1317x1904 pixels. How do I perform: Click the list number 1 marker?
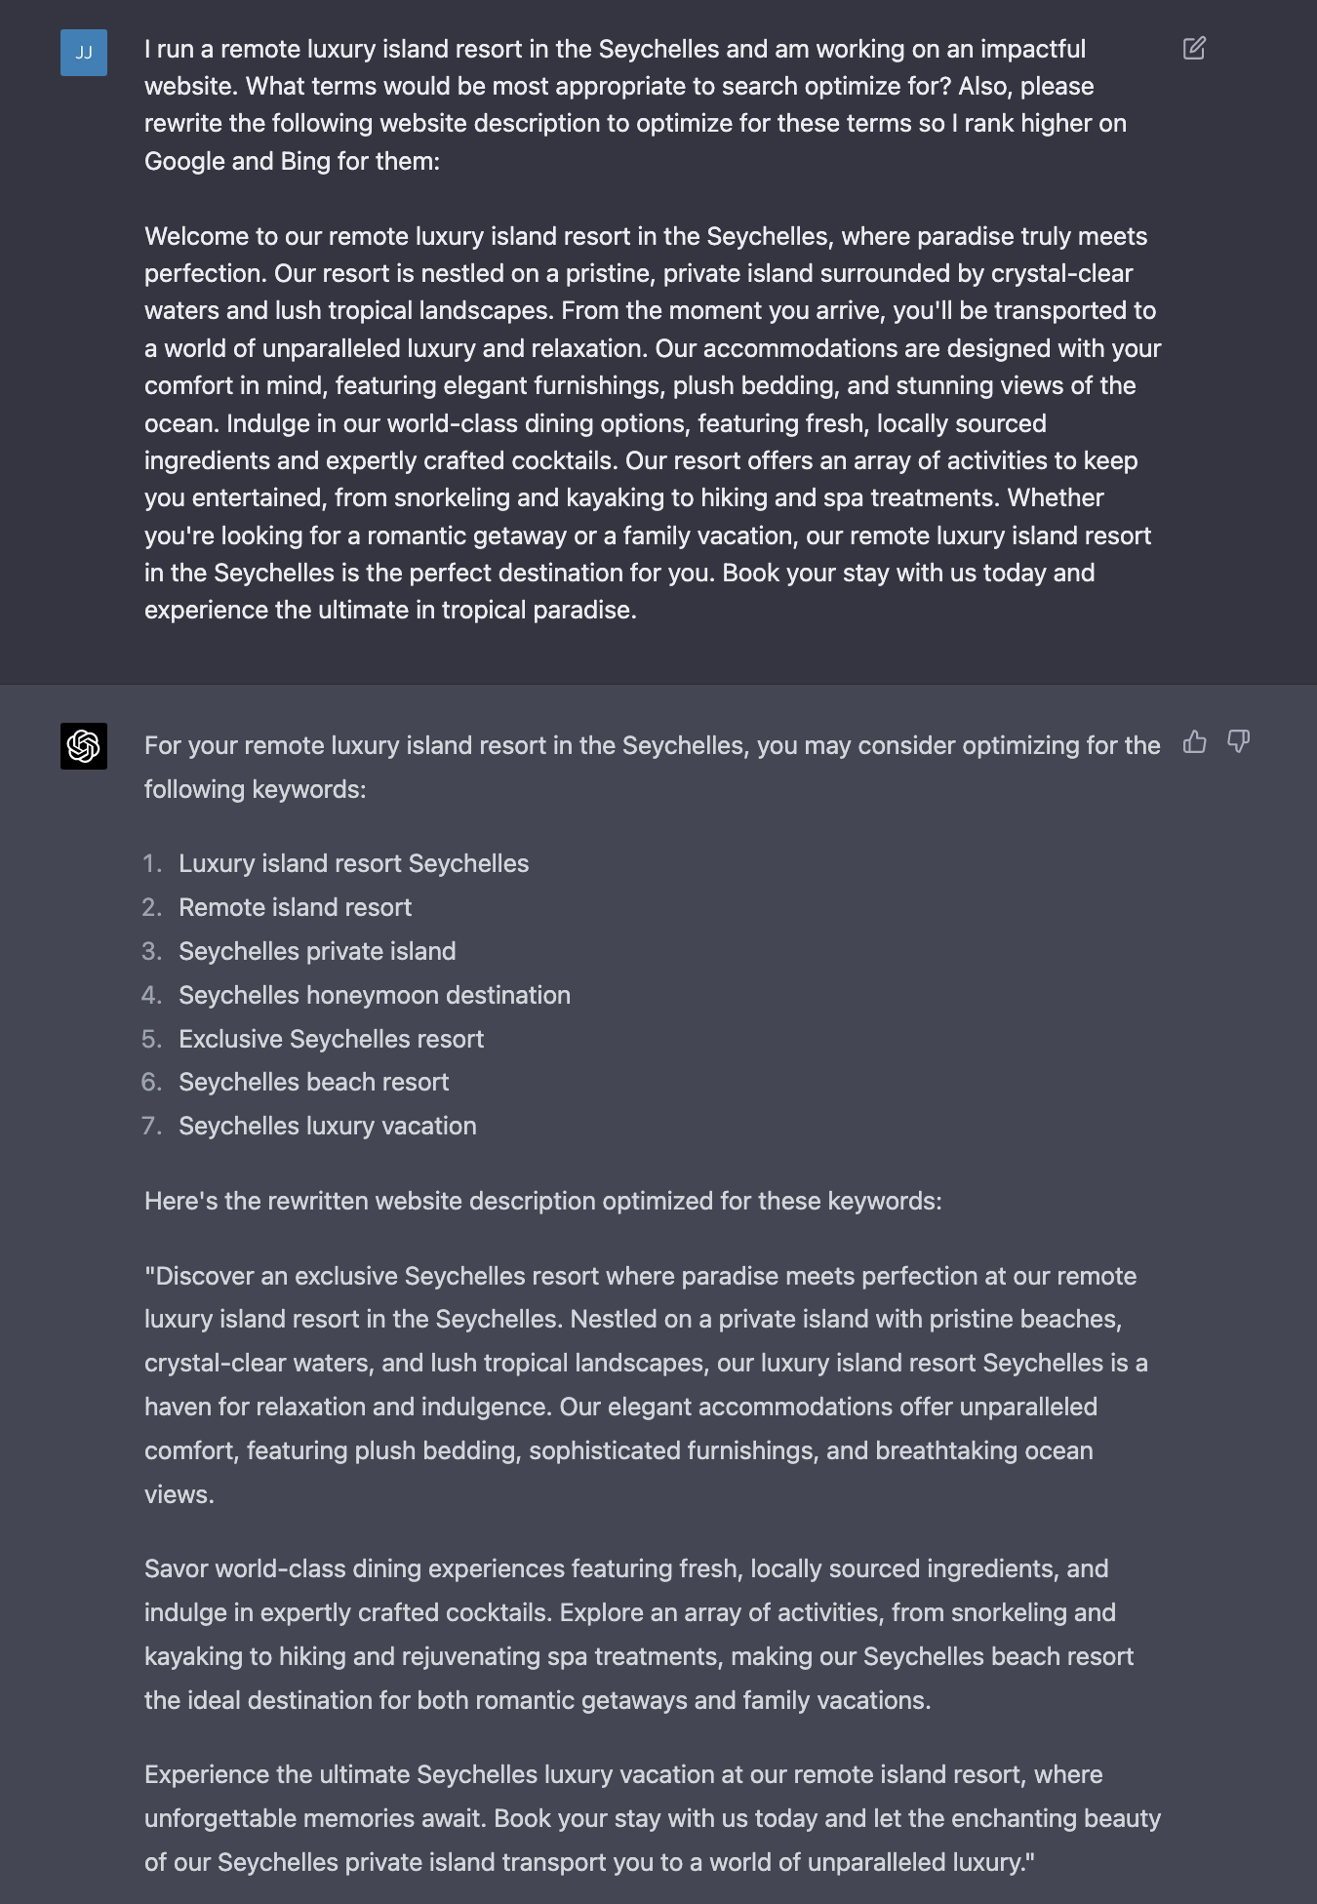151,863
